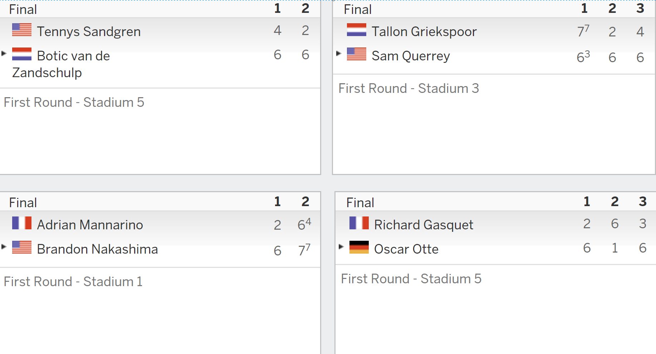Click Sam Querrey's name

point(411,56)
